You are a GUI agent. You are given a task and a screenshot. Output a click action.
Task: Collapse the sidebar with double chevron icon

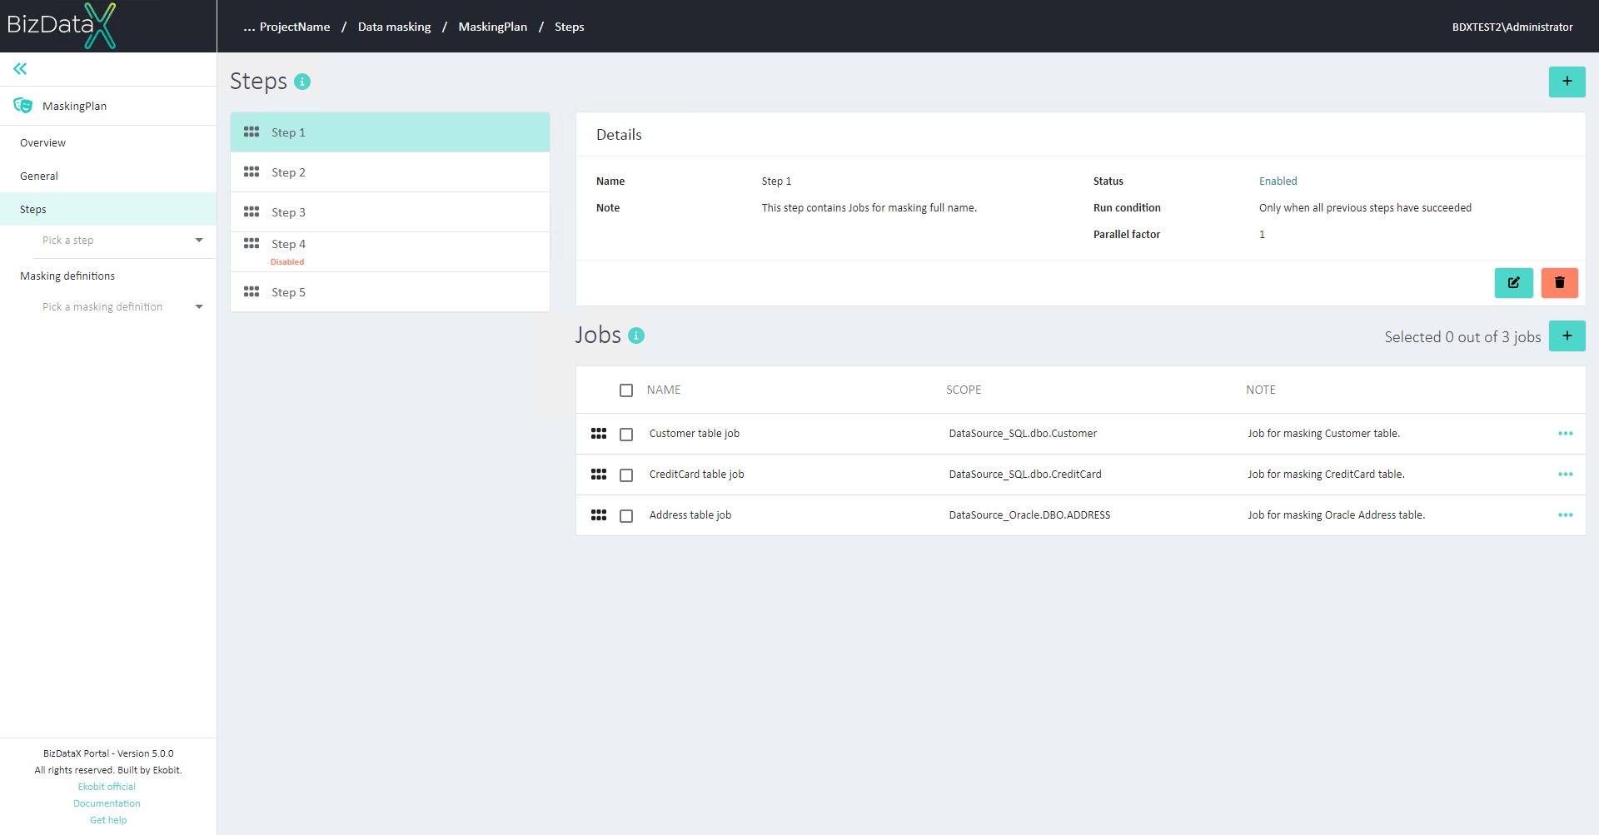click(20, 68)
